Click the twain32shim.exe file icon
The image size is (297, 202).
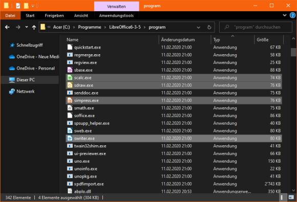70,146
